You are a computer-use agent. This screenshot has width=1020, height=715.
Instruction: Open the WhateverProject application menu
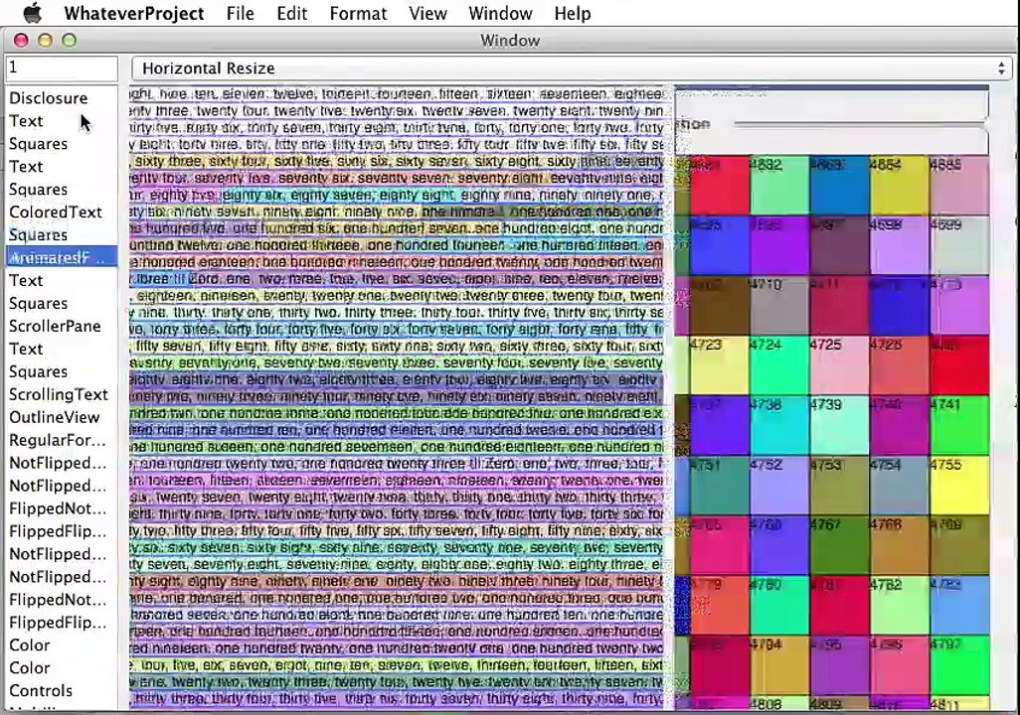(x=134, y=13)
